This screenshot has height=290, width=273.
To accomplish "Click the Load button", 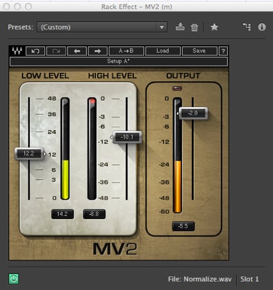I will coord(163,51).
